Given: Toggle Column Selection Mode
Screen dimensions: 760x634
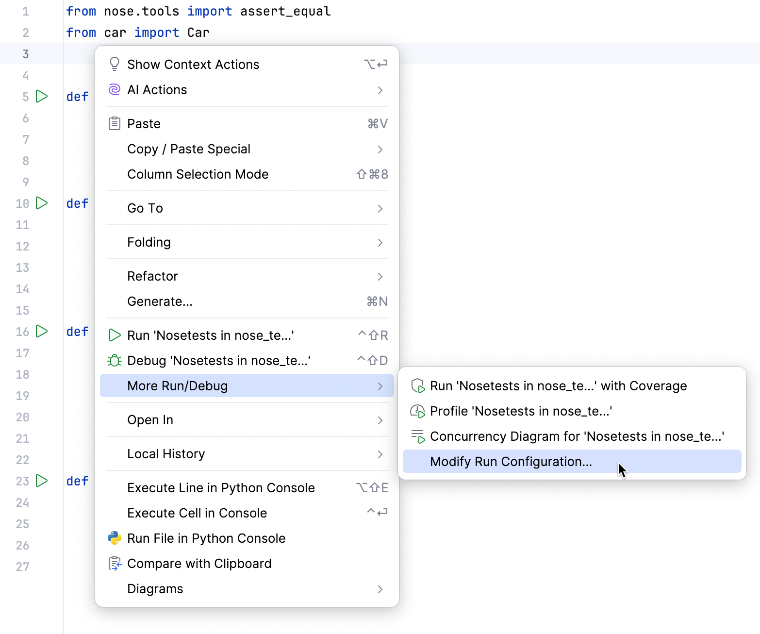Looking at the screenshot, I should point(198,174).
